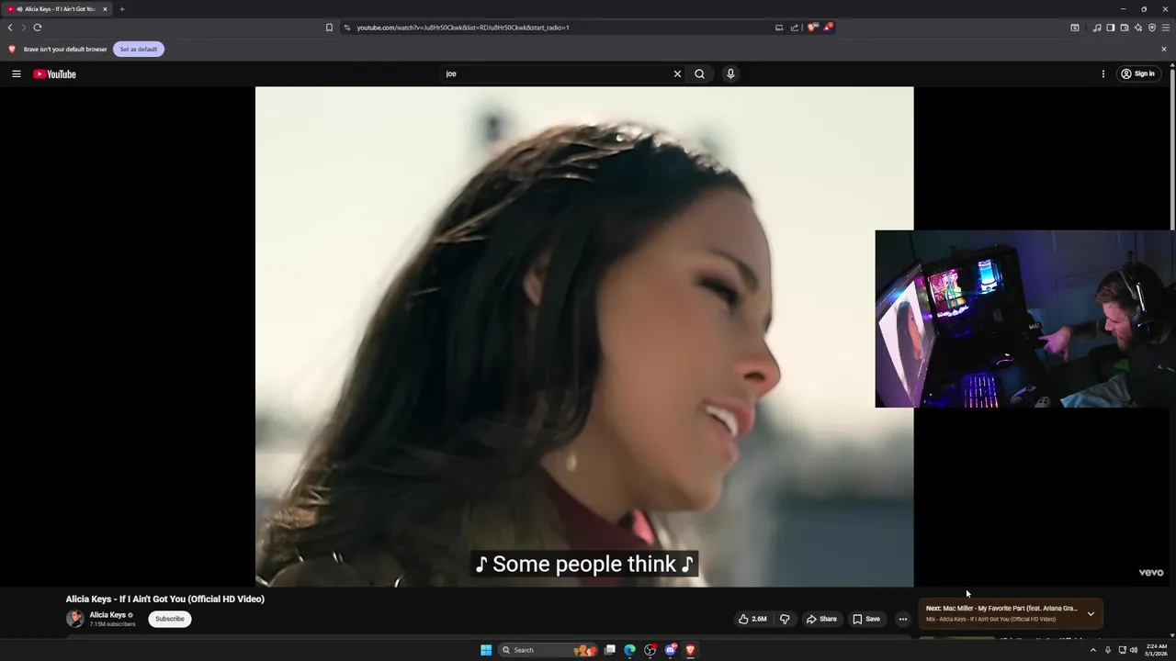Dismiss the default browser notification bar
The width and height of the screenshot is (1176, 661).
click(1164, 49)
